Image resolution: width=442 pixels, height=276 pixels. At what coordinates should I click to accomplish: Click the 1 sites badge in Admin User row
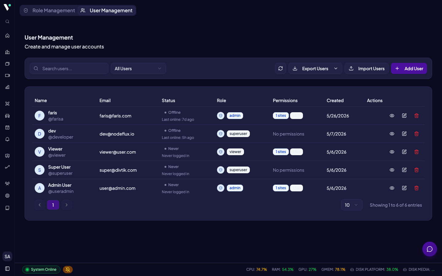(281, 188)
